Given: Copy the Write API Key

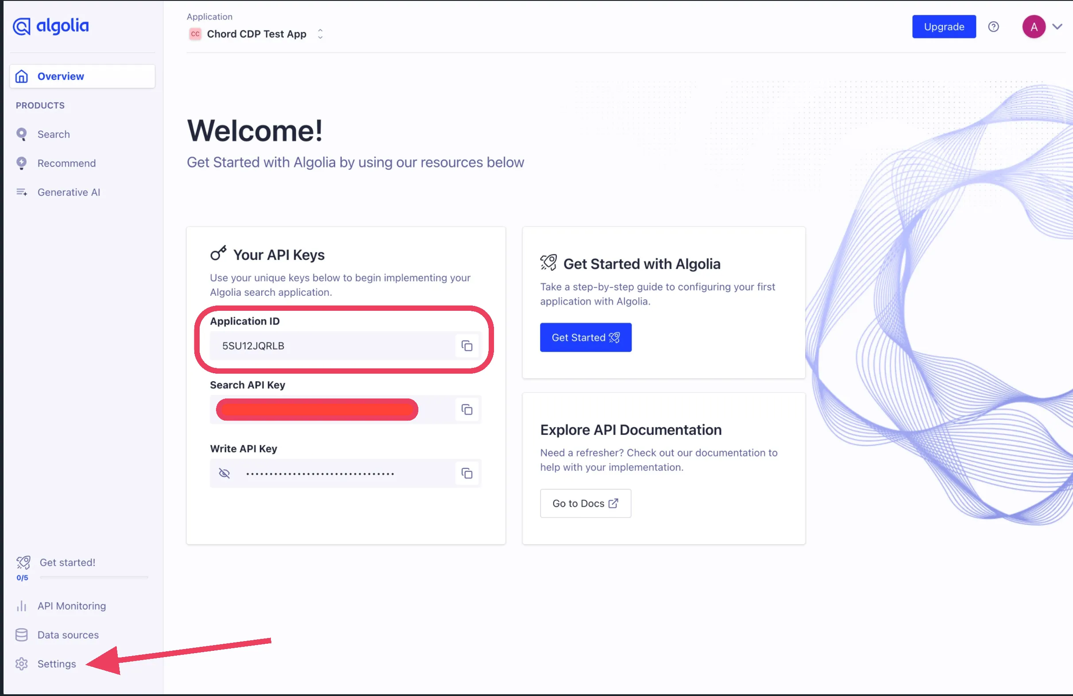Looking at the screenshot, I should [467, 473].
